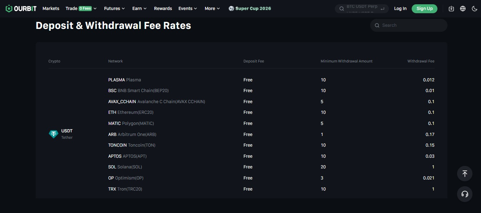Click minimum withdrawal 1 for Arbitrum
481x213 pixels.
(x=322, y=135)
